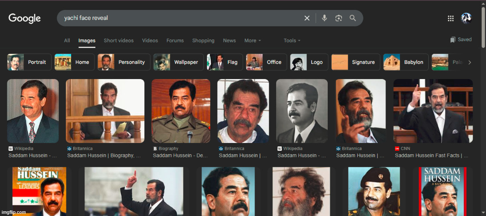This screenshot has height=216, width=486.
Task: Select the Images tab
Action: tap(87, 41)
